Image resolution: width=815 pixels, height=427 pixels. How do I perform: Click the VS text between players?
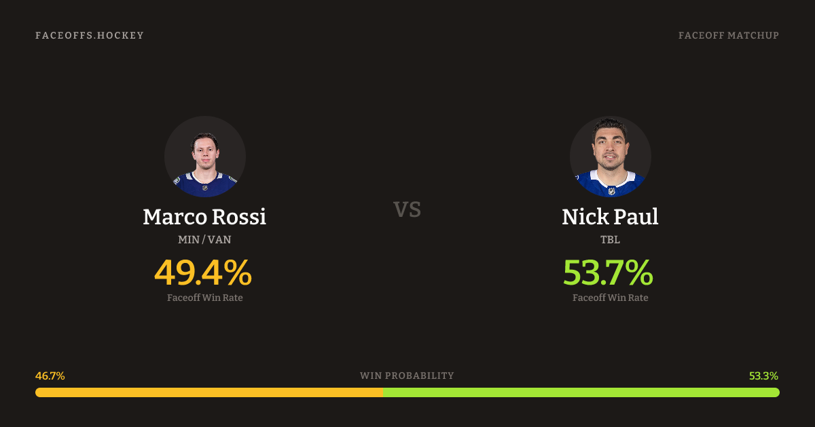click(407, 209)
